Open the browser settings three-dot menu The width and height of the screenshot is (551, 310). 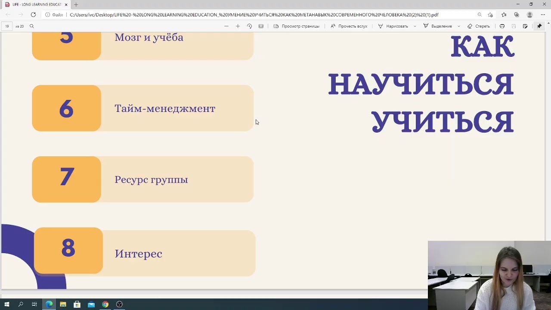click(x=542, y=15)
